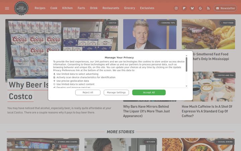Open the restaurant menu boards thumbnail
The height and width of the screenshot is (151, 241).
tap(43, 145)
